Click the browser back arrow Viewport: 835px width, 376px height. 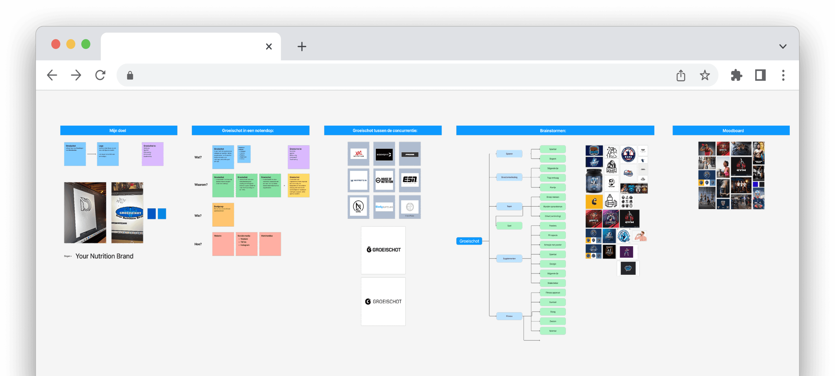pyautogui.click(x=52, y=75)
